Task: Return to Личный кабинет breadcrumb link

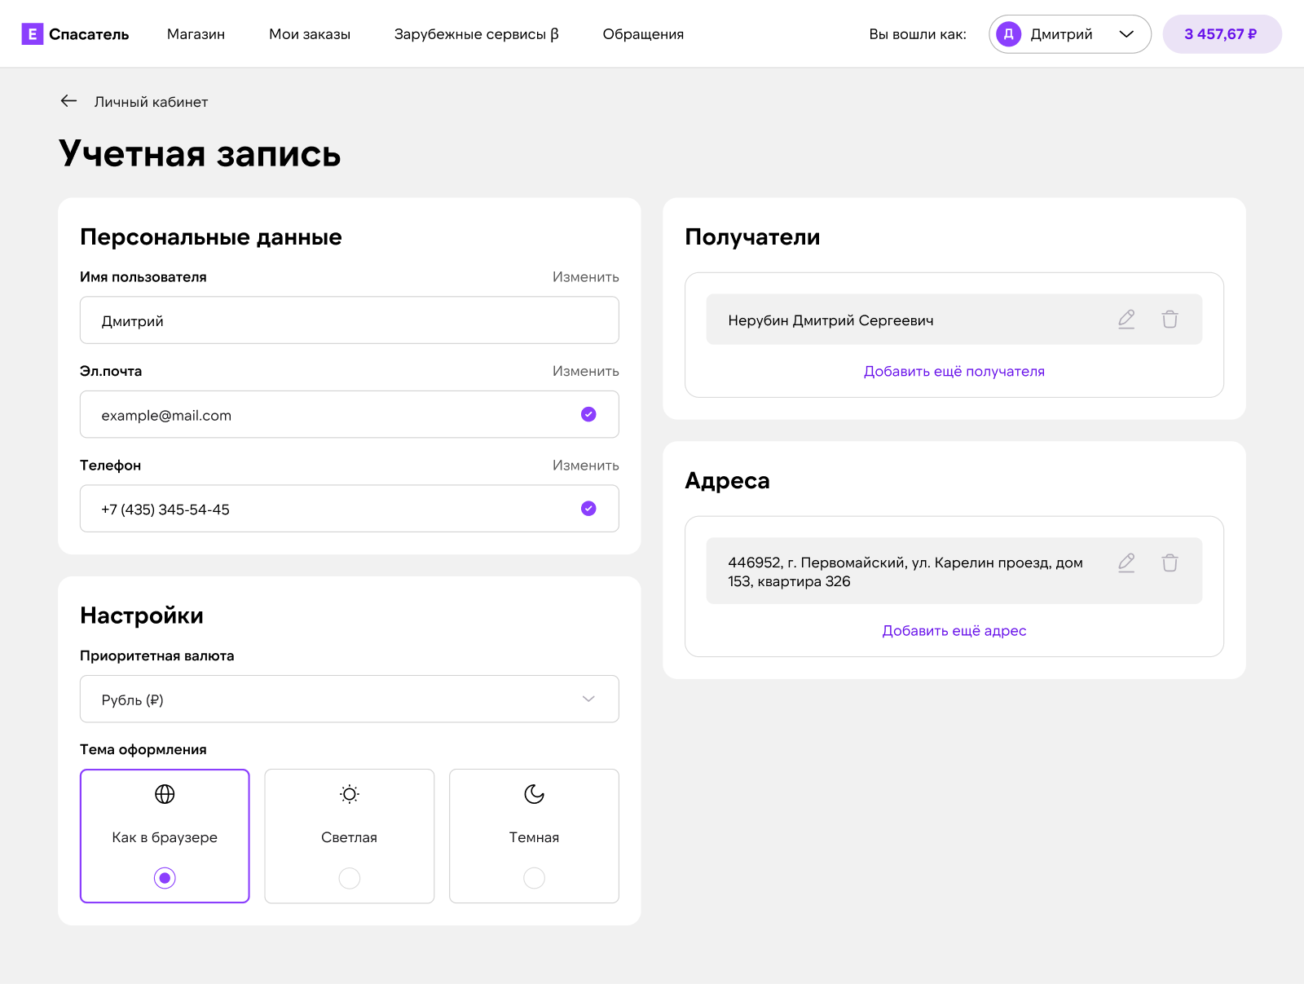Action: [x=151, y=102]
